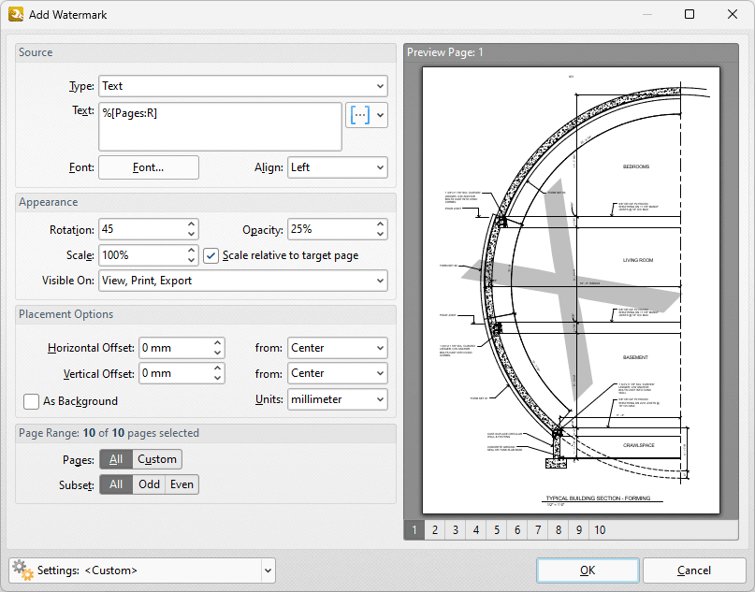Open the Font... dialog button
The height and width of the screenshot is (592, 755).
tap(149, 167)
